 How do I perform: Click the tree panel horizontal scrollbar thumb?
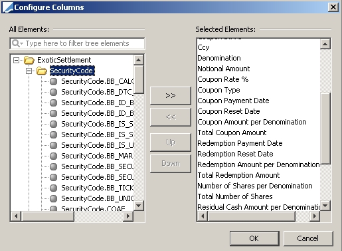(x=48, y=216)
